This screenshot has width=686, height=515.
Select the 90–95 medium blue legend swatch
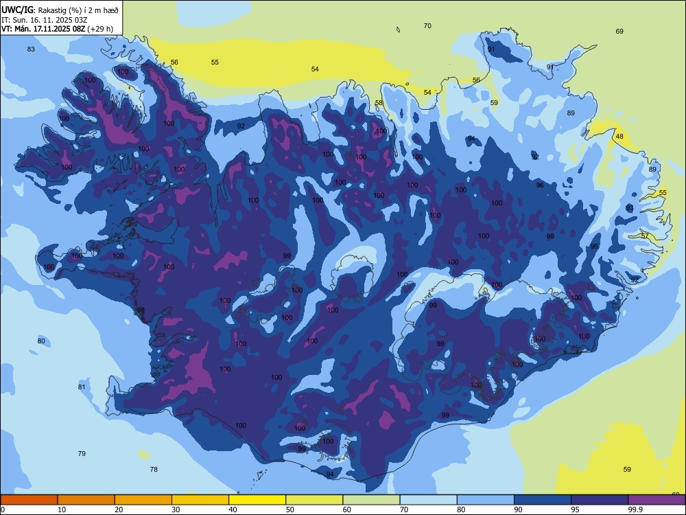543,500
